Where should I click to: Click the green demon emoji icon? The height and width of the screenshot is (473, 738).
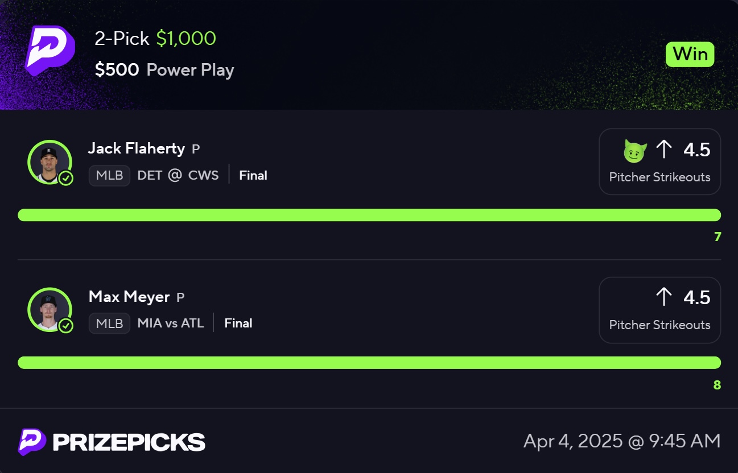pyautogui.click(x=636, y=151)
